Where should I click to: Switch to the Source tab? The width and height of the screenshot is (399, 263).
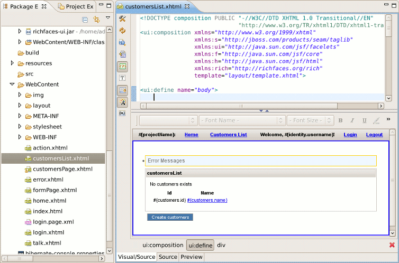coord(168,257)
